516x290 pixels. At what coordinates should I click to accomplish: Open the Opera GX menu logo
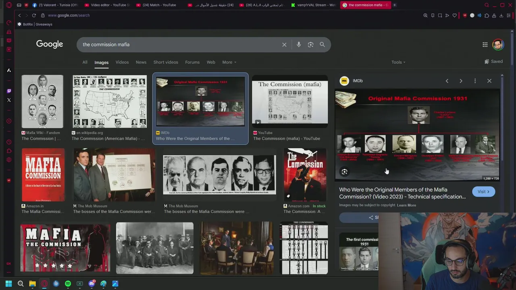[9, 5]
